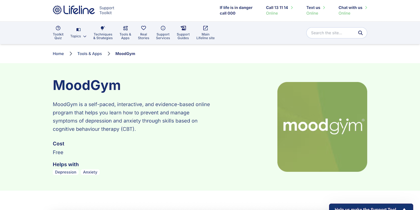The image size is (420, 210).
Task: Go to Home in the breadcrumb
Action: tap(58, 54)
